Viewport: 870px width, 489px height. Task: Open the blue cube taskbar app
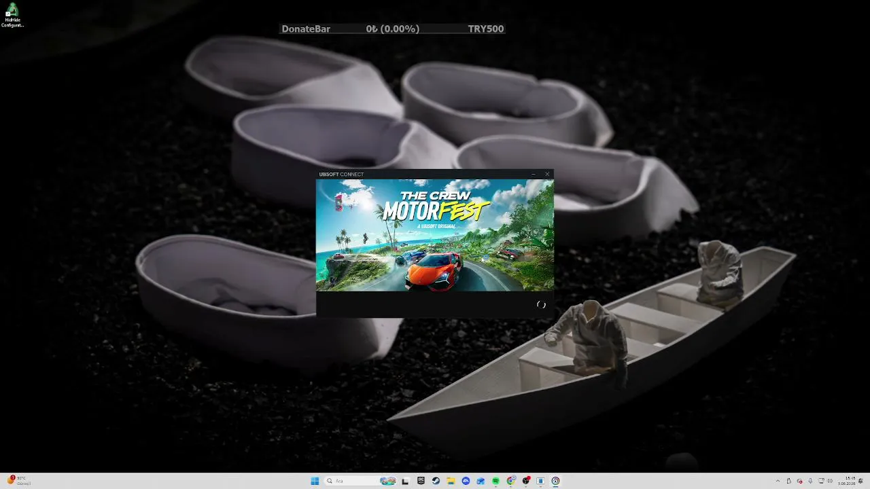(481, 481)
